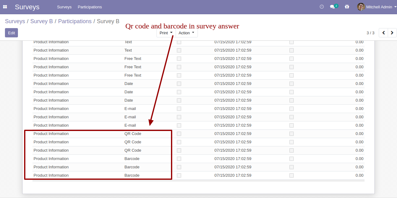This screenshot has width=397, height=198.
Task: Expand the Action dropdown
Action: 186,33
